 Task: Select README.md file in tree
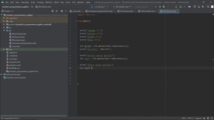[x=14, y=68]
